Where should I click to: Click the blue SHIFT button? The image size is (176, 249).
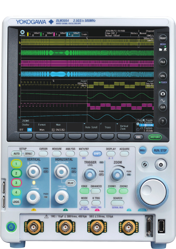tap(97, 154)
